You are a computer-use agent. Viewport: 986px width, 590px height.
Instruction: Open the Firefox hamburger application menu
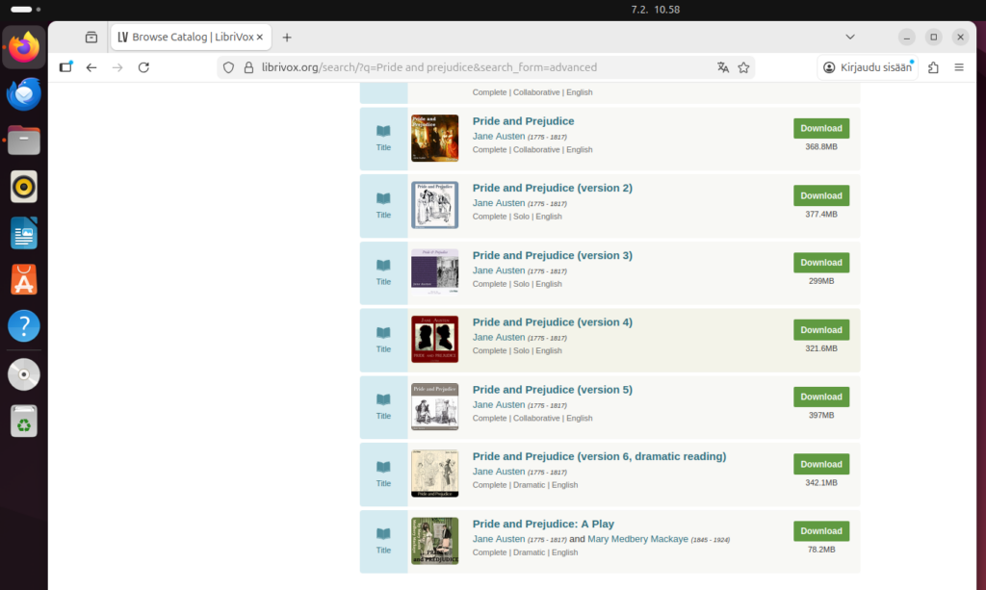[x=959, y=67]
